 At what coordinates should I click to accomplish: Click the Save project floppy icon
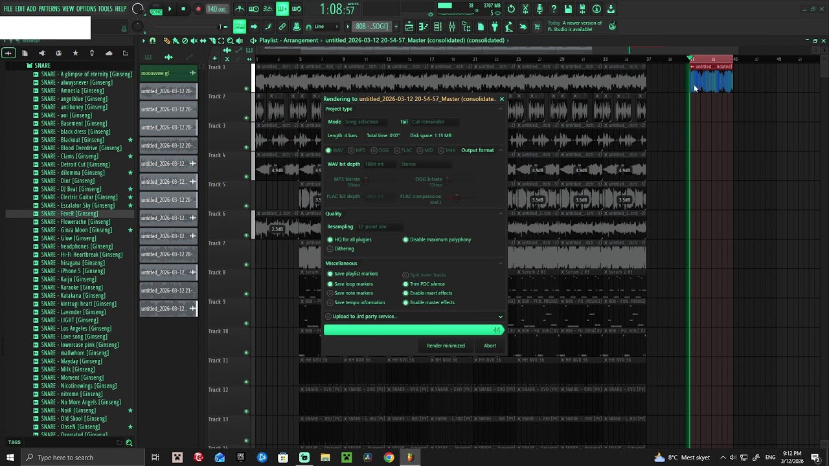(568, 9)
